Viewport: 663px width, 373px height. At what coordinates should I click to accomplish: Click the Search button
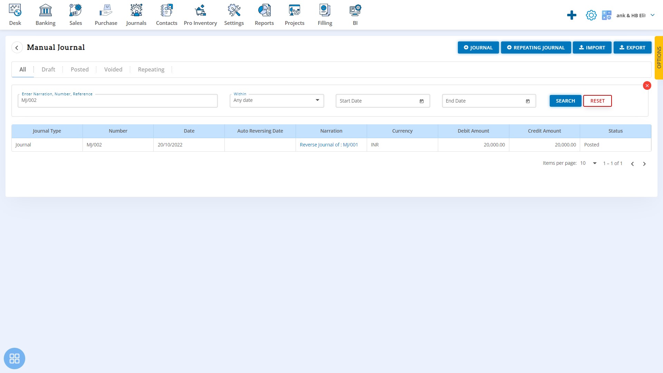[565, 101]
